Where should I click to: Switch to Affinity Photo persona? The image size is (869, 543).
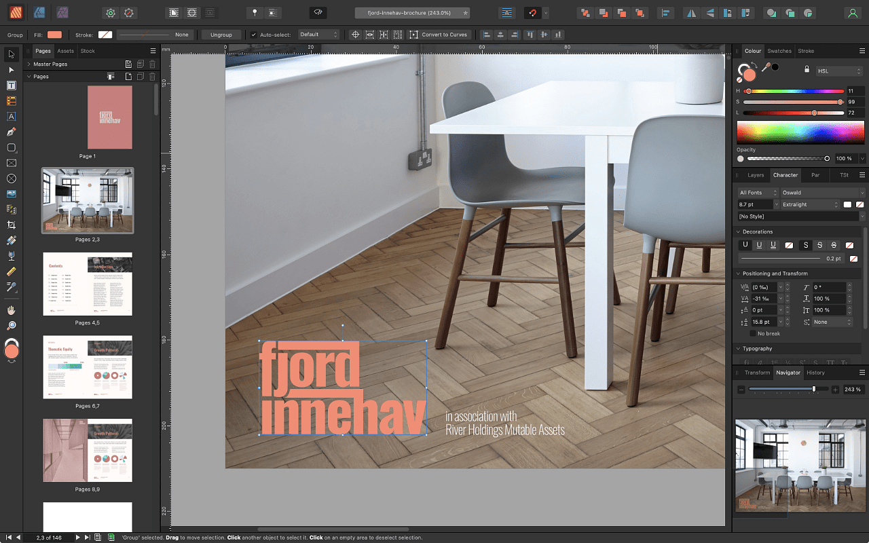click(x=62, y=12)
